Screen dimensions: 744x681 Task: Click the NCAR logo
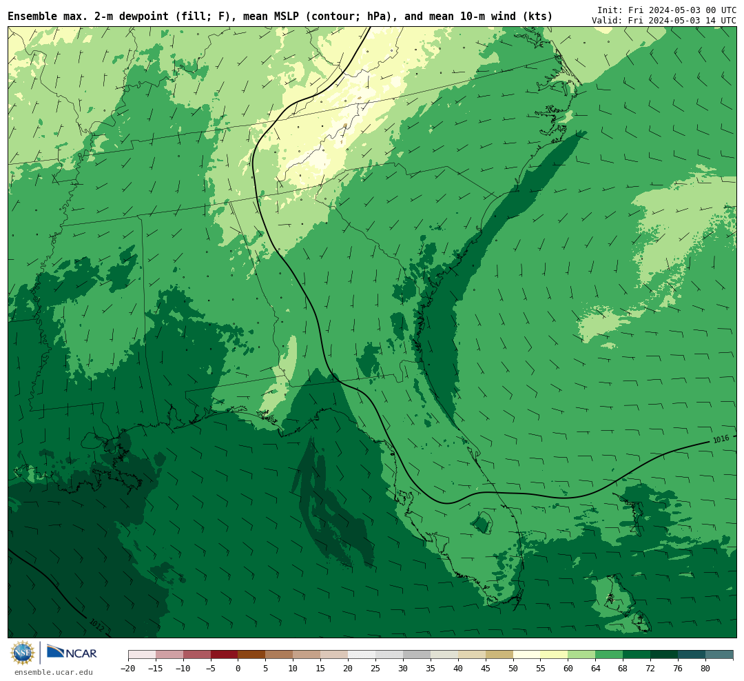[x=72, y=652]
